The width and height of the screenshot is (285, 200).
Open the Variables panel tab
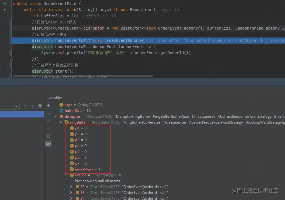coord(56,98)
